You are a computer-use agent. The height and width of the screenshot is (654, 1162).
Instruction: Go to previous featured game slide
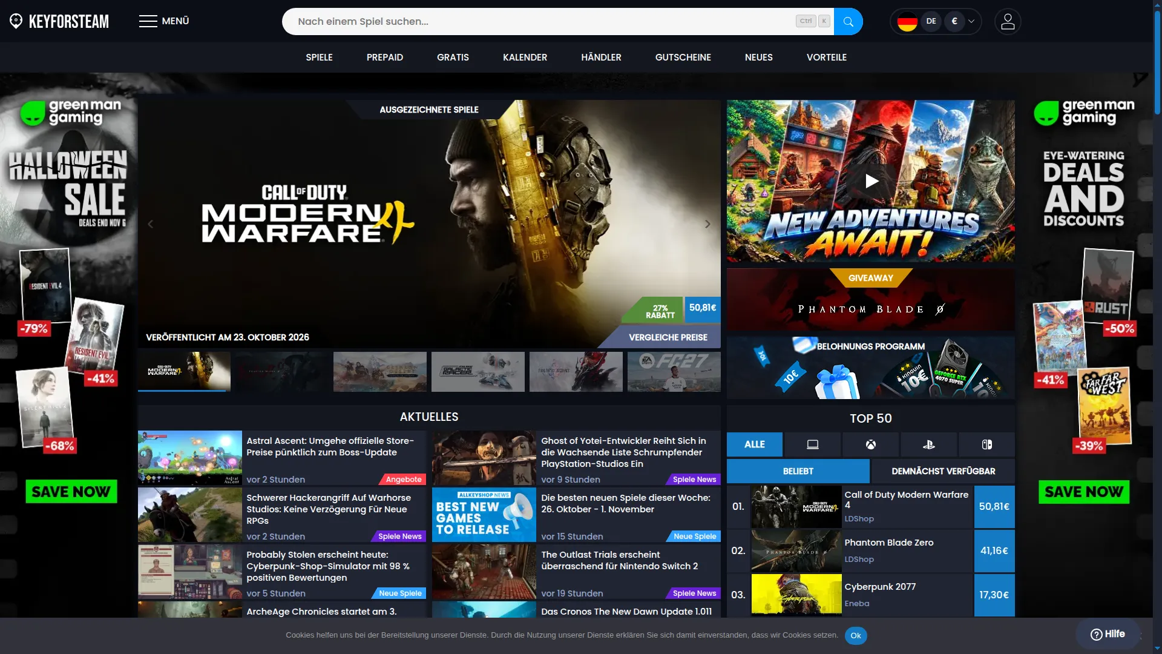(x=150, y=224)
